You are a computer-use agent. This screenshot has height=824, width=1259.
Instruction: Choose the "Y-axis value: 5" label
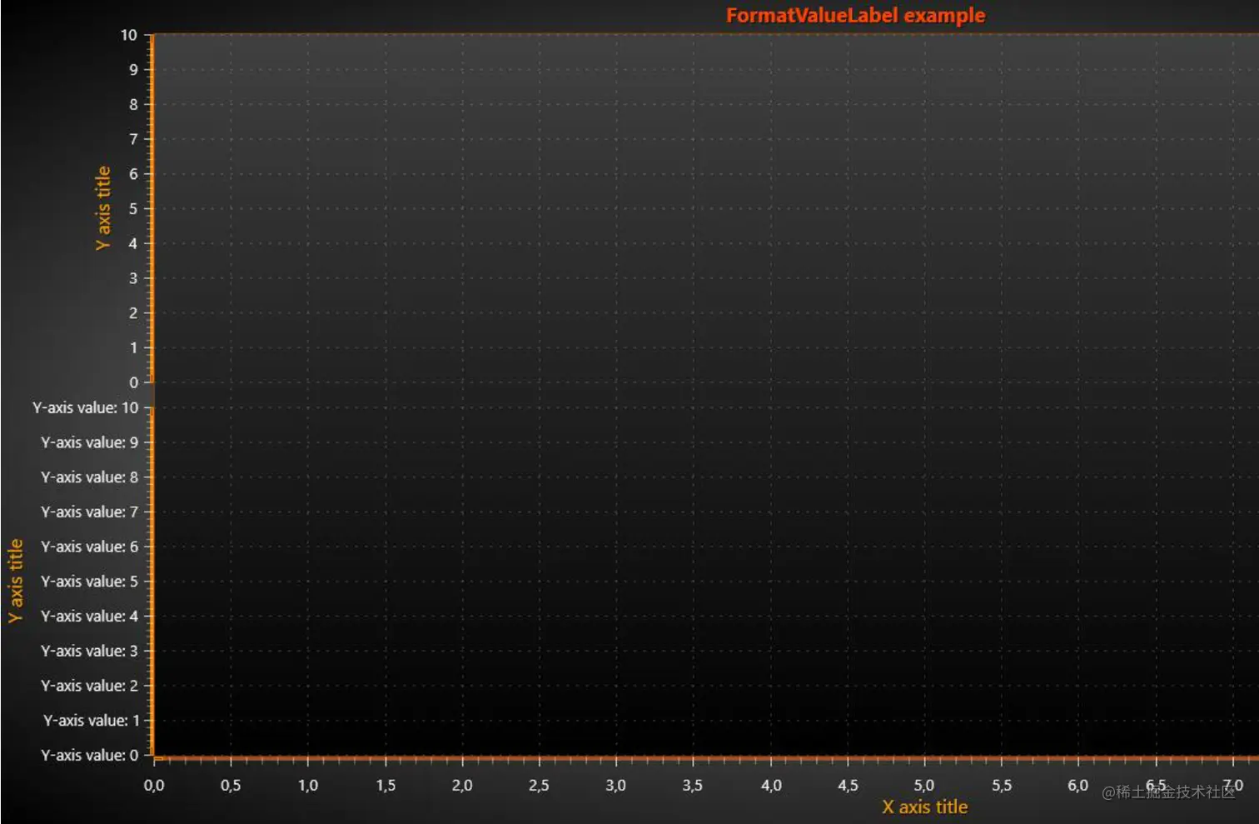90,582
